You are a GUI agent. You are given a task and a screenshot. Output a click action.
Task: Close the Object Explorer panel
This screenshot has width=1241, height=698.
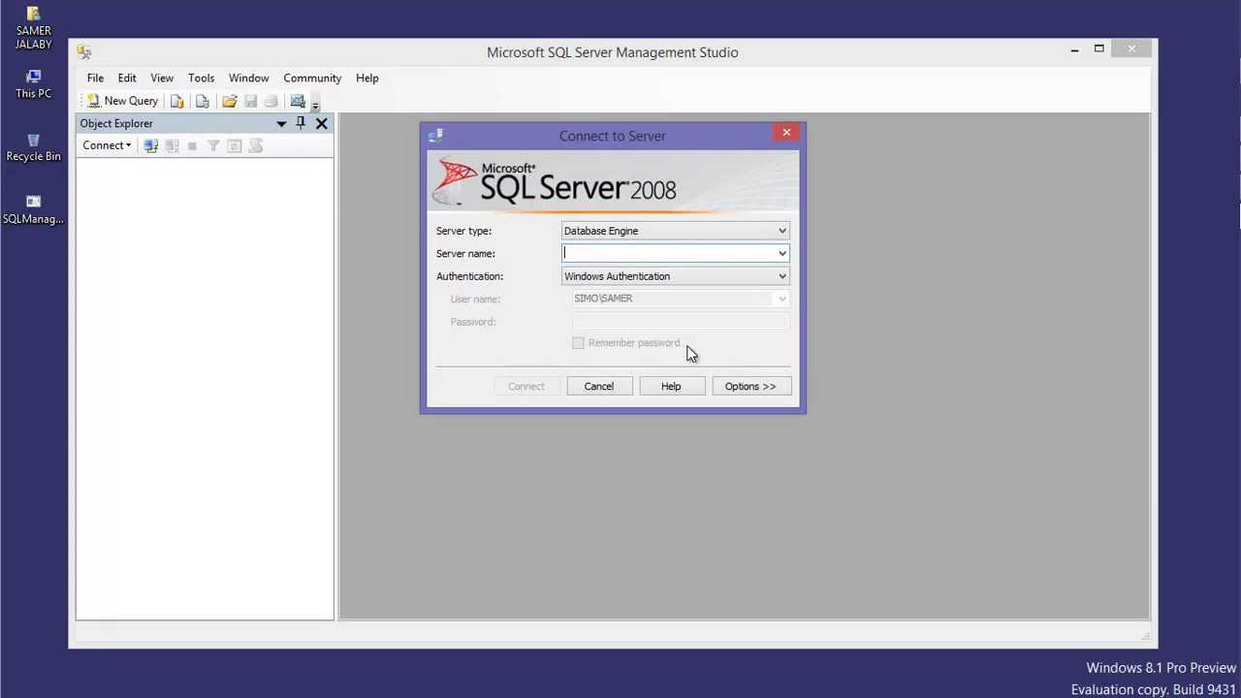click(x=321, y=123)
